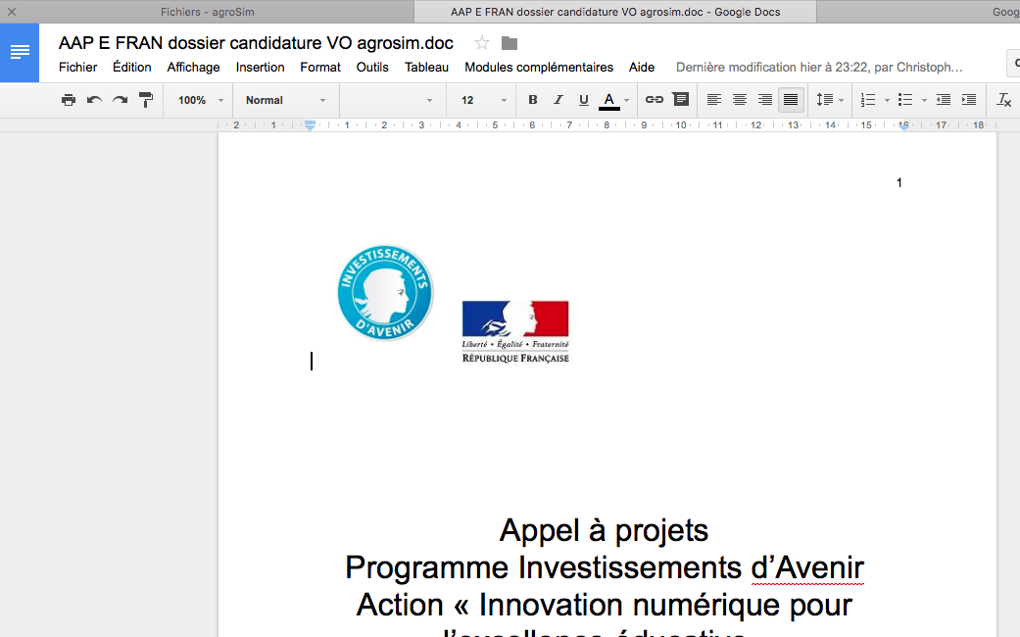Click the folder icon beside the title
1020x637 pixels.
coord(510,43)
